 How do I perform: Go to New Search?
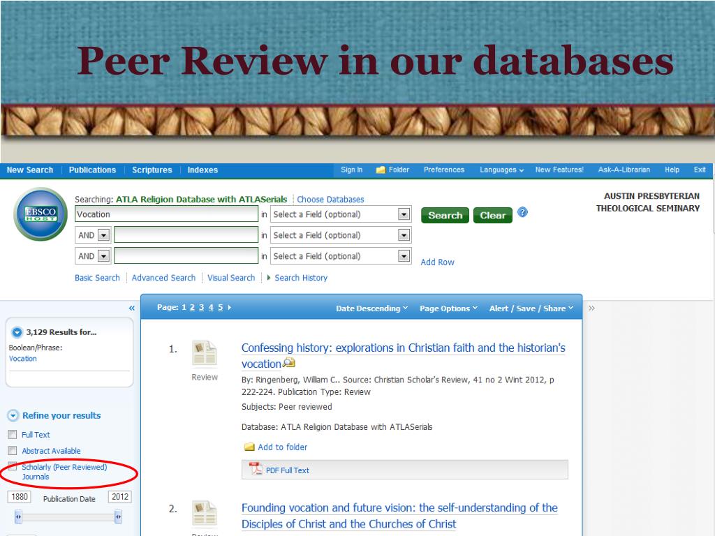[x=29, y=170]
